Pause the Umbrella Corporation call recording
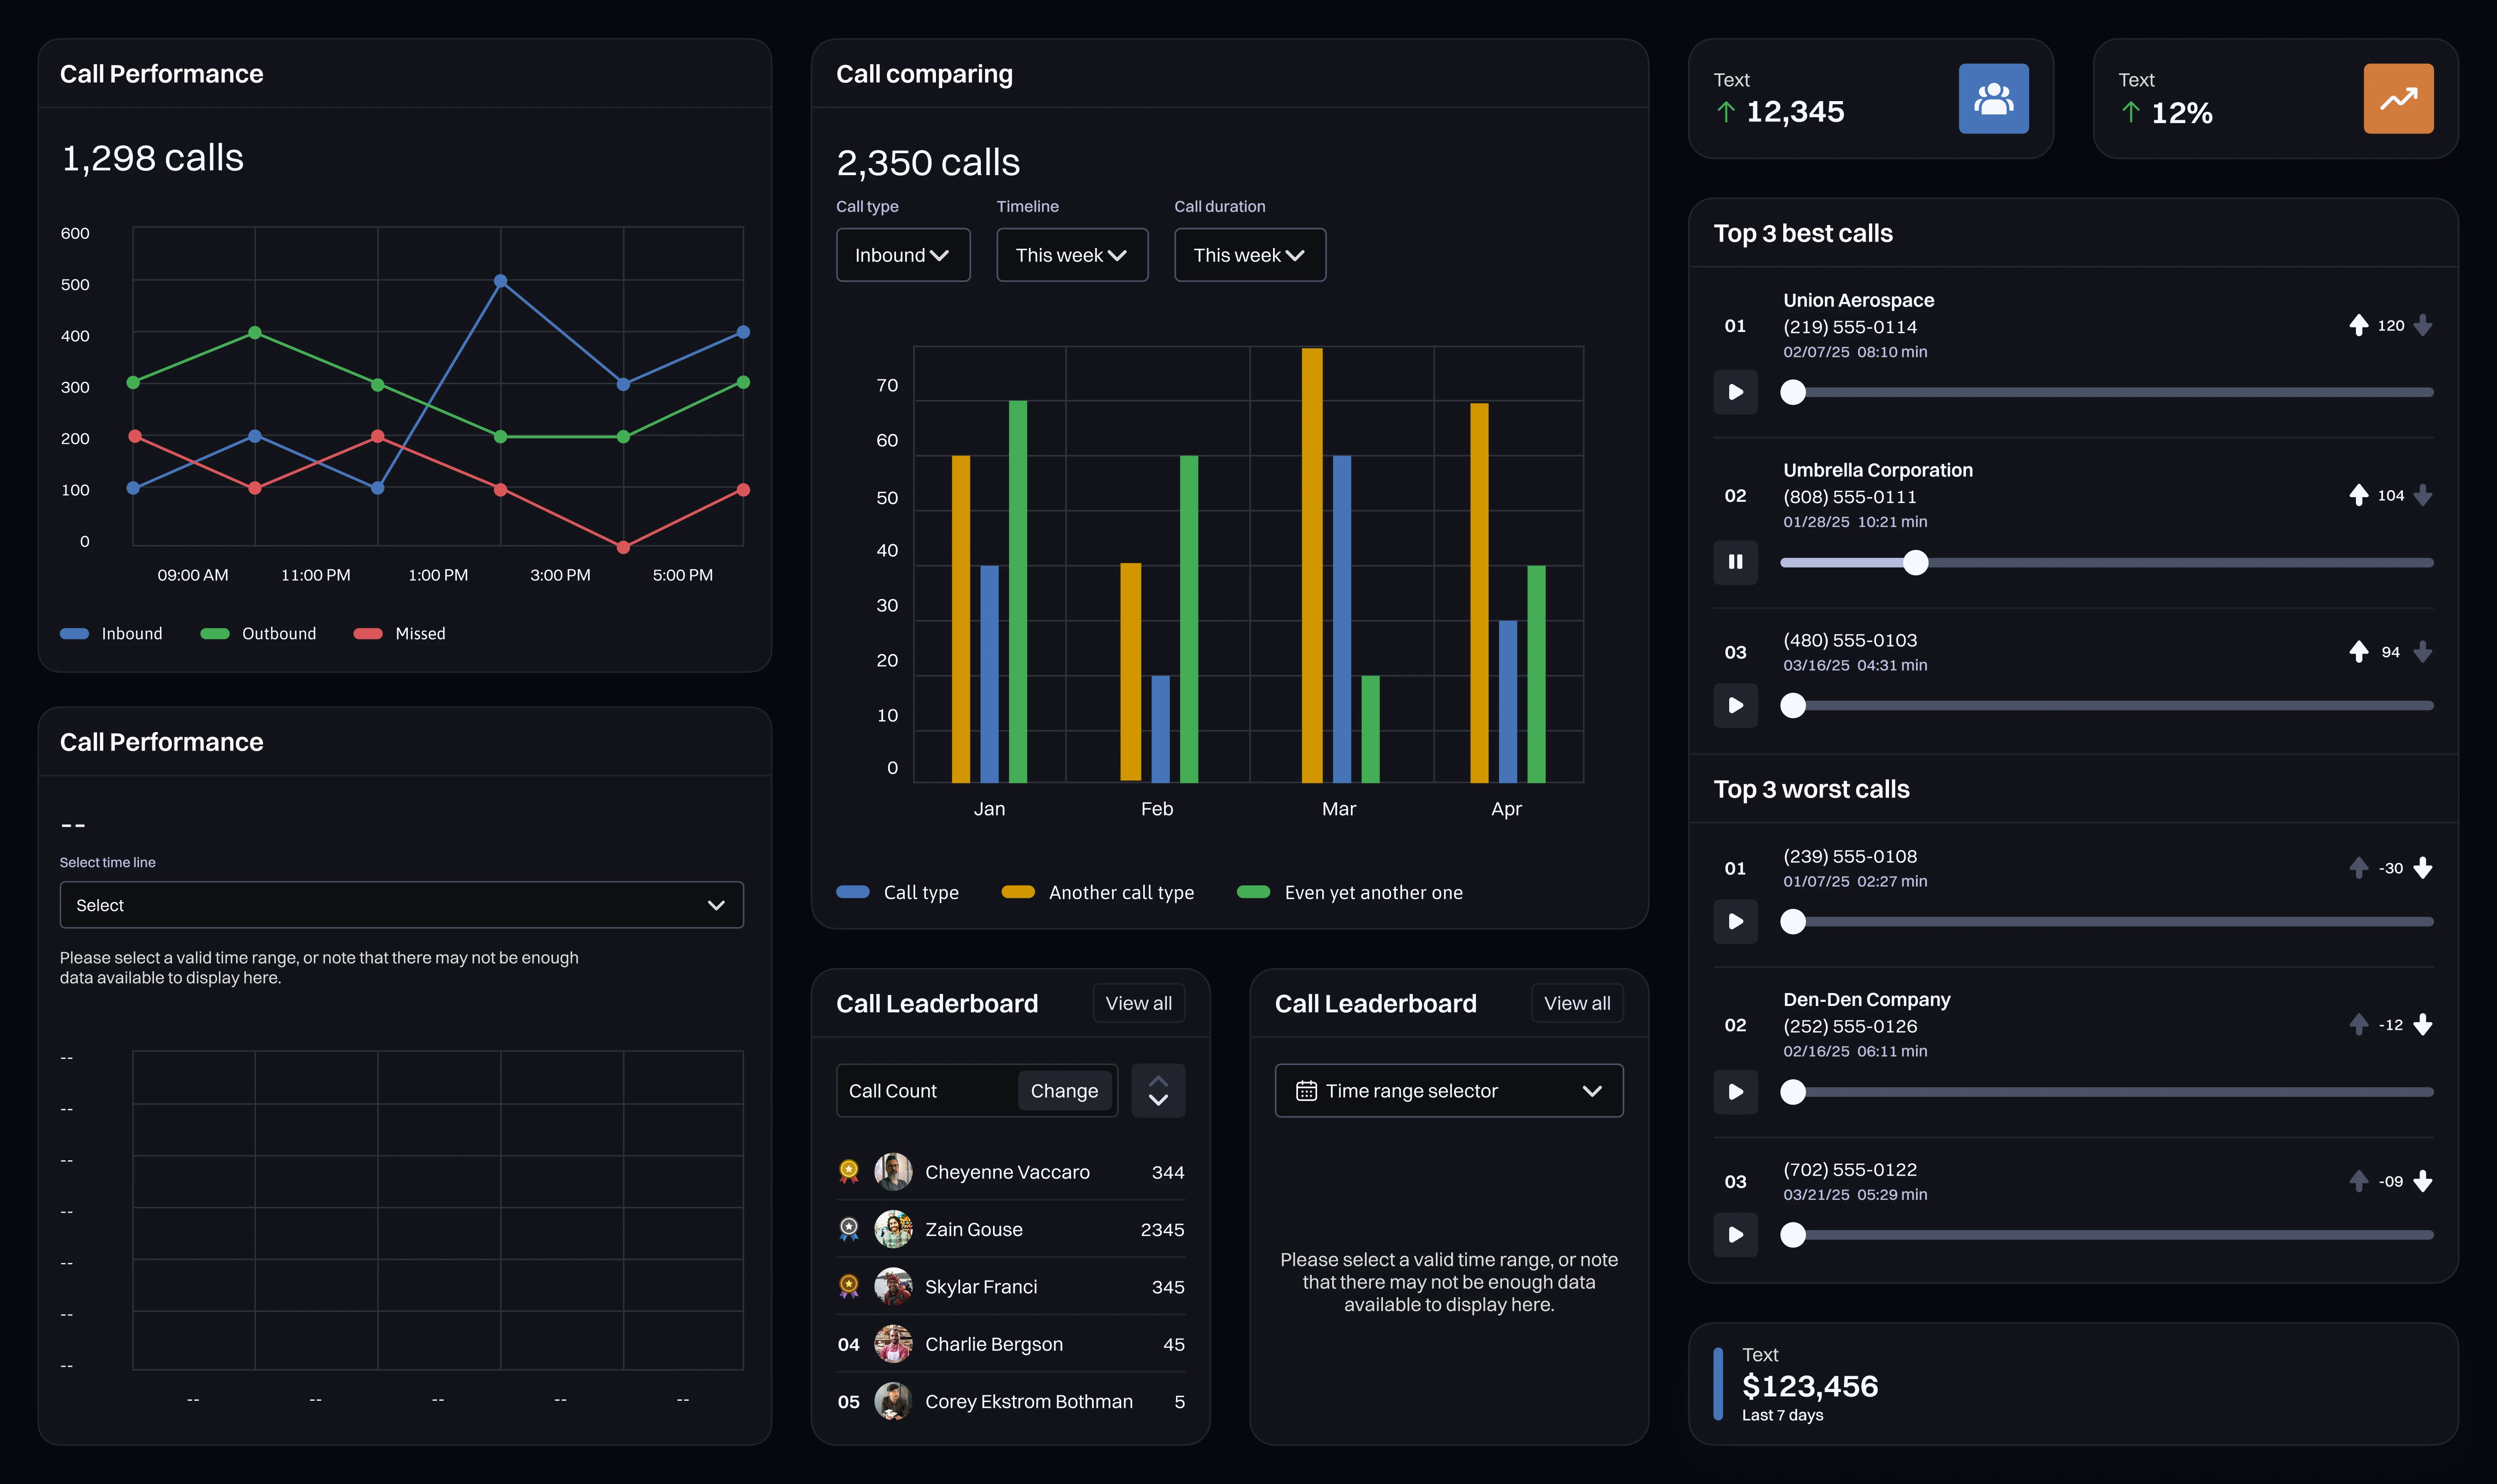 pos(1736,562)
